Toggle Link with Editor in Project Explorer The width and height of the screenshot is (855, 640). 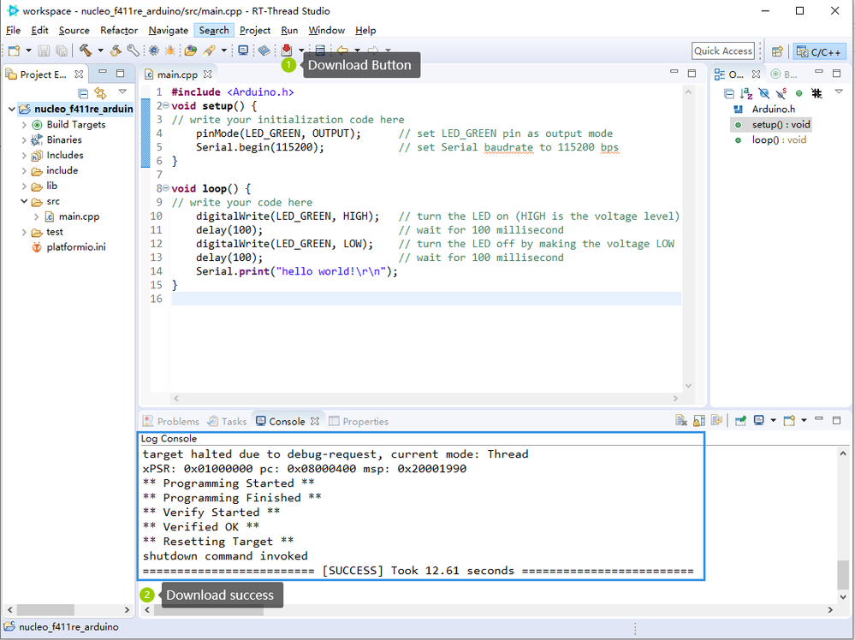click(x=100, y=93)
